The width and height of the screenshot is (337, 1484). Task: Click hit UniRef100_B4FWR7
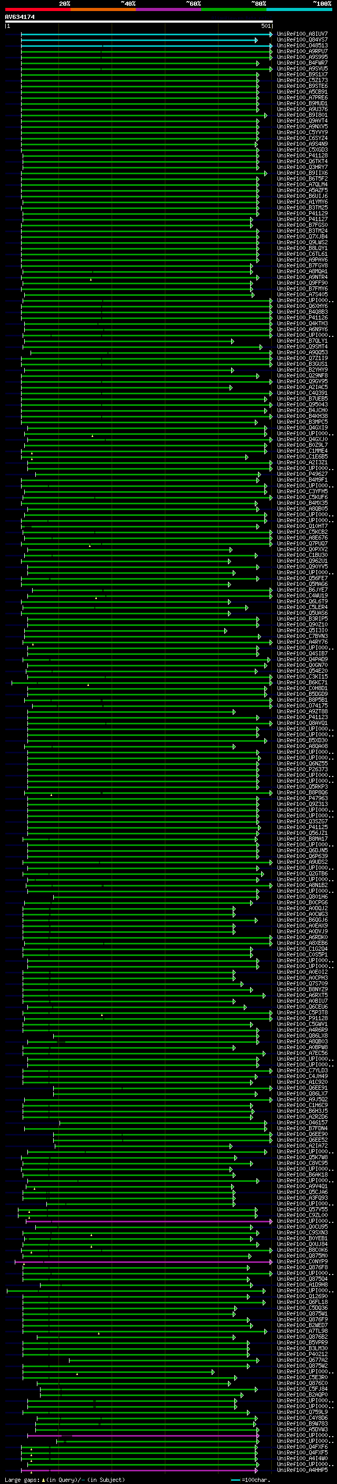(302, 63)
